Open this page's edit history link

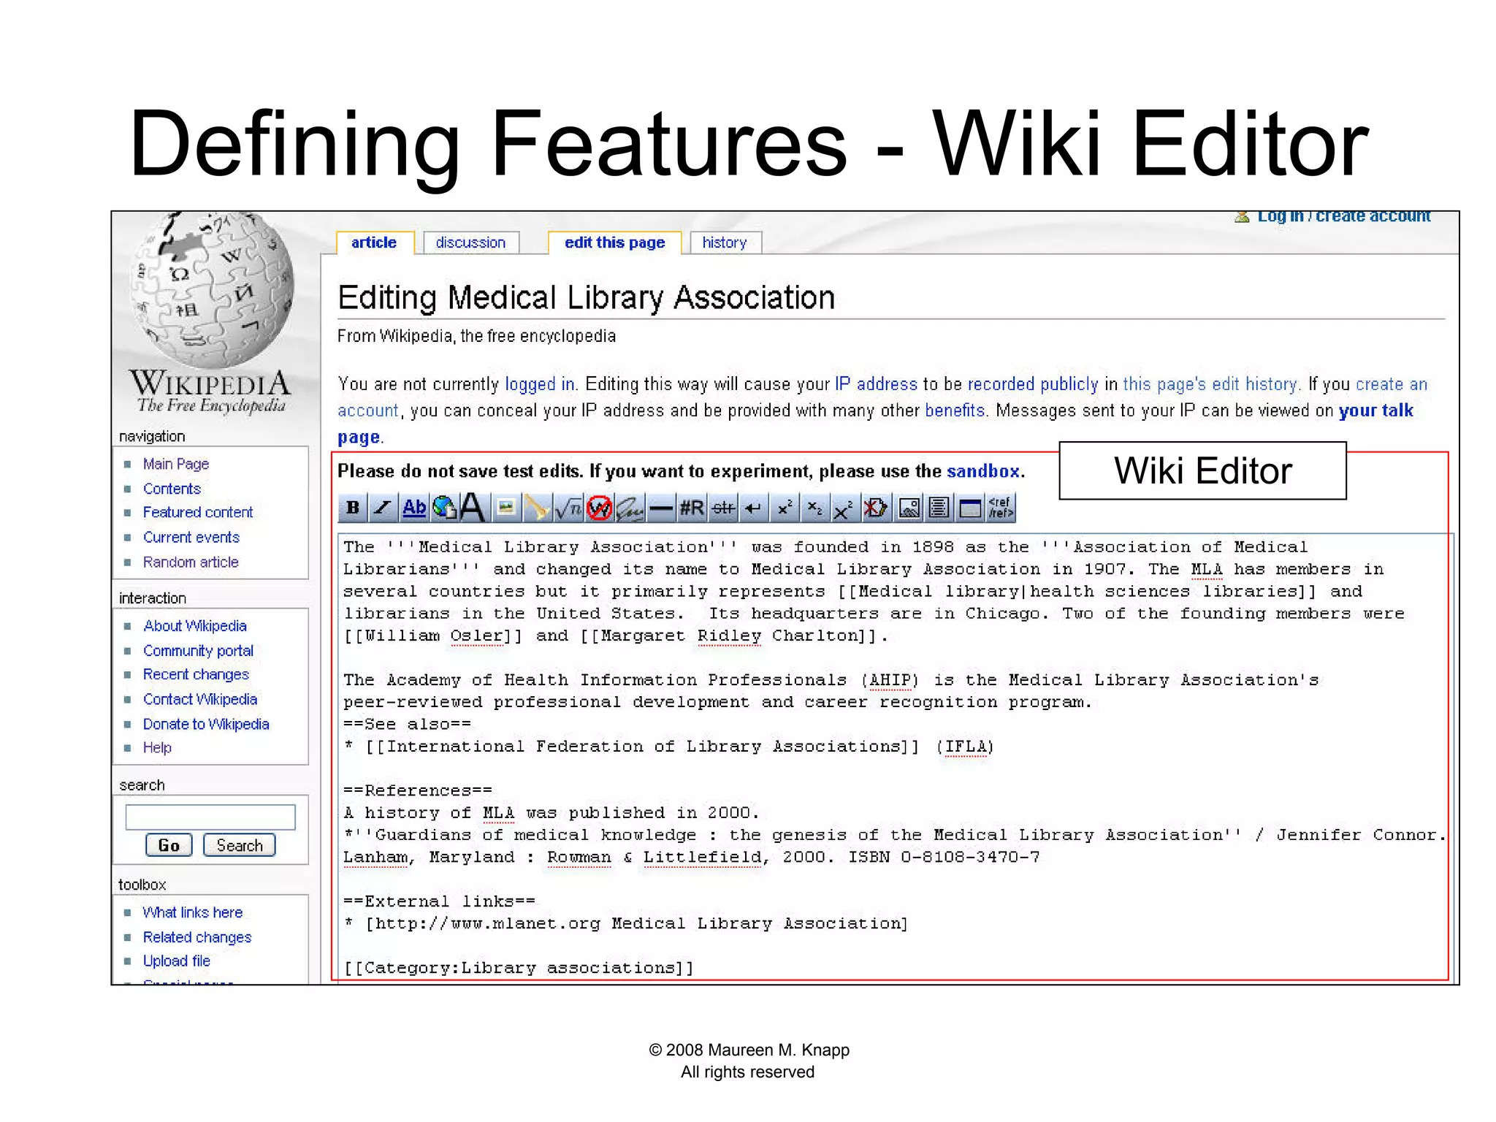point(1211,384)
